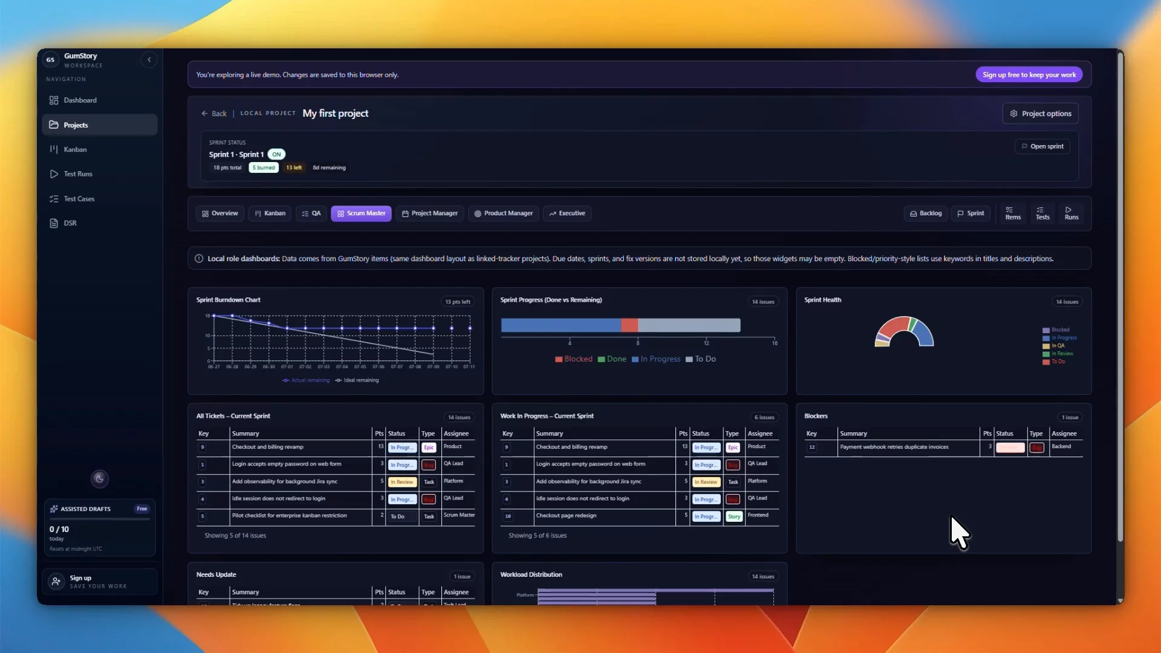1161x653 pixels.
Task: Click the Tests icon in toolbar
Action: tap(1042, 213)
